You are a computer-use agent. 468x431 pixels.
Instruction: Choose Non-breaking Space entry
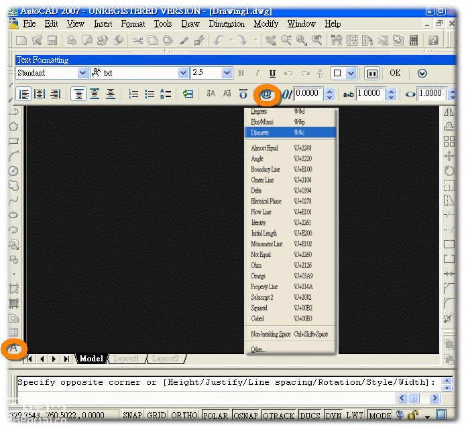coord(290,334)
